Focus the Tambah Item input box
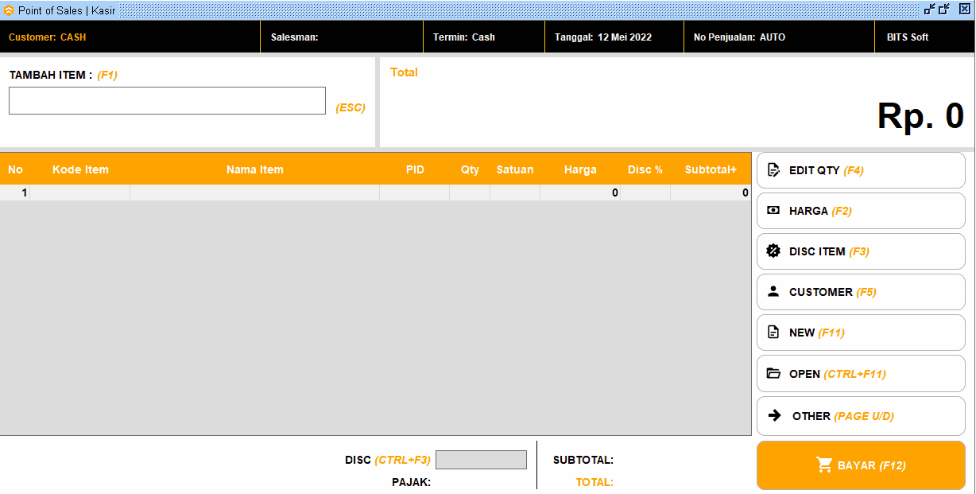Image resolution: width=976 pixels, height=494 pixels. pyautogui.click(x=167, y=101)
